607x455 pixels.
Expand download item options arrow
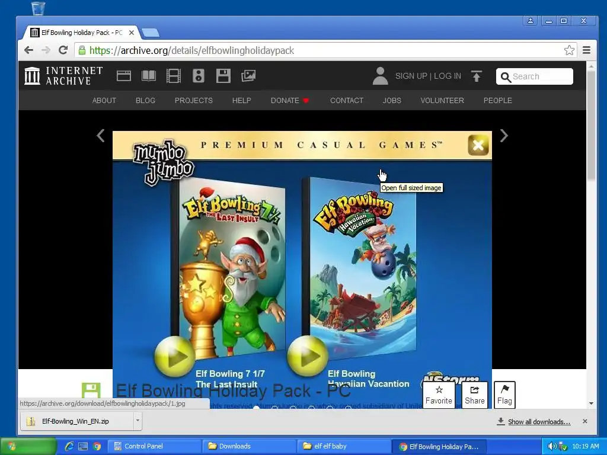tap(138, 421)
